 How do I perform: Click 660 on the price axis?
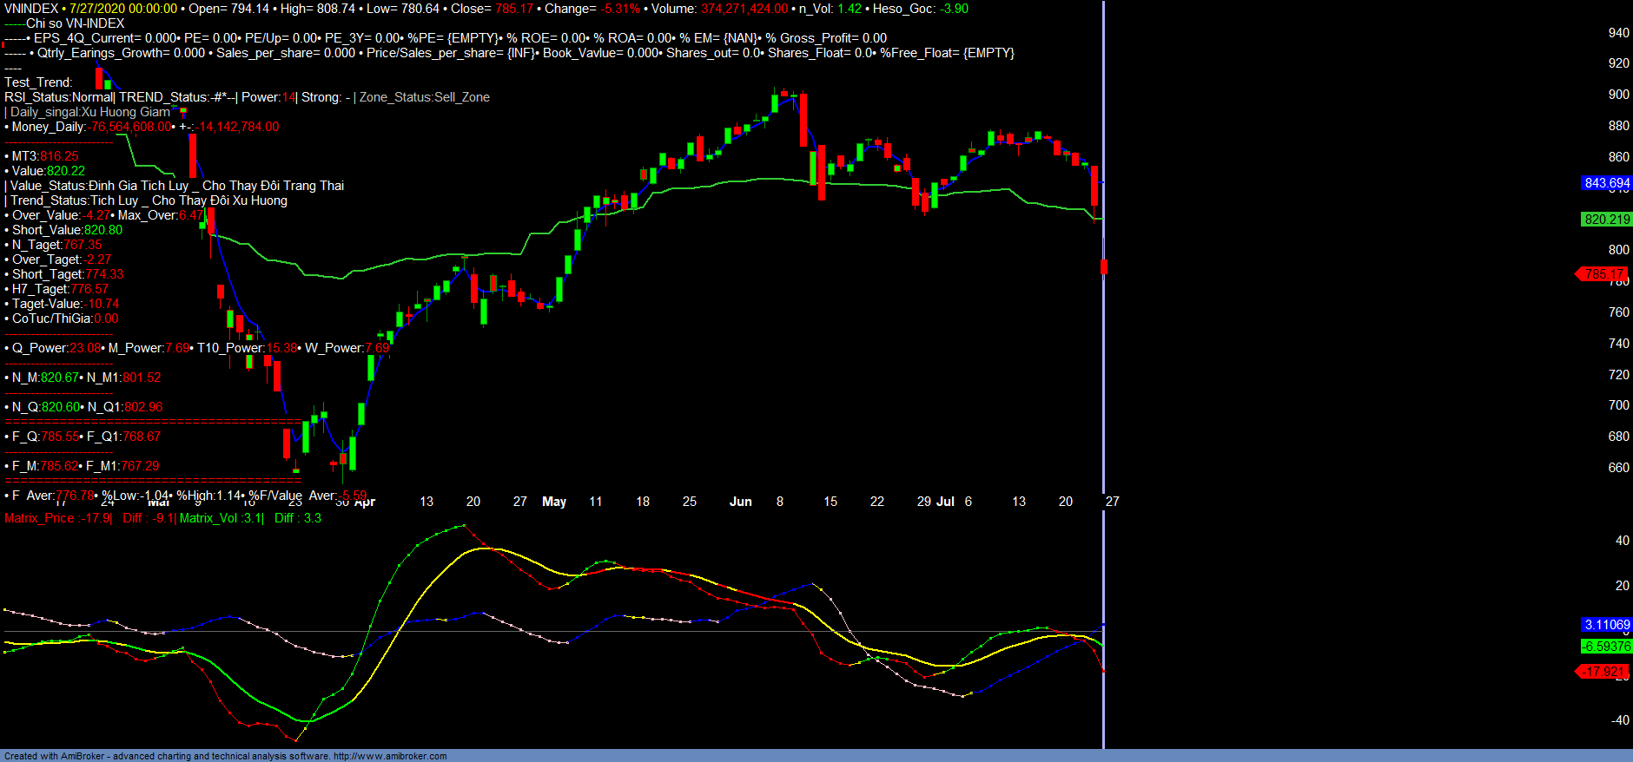[1618, 468]
